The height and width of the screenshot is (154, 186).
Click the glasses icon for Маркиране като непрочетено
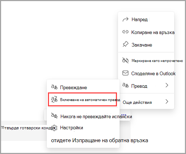[126, 61]
